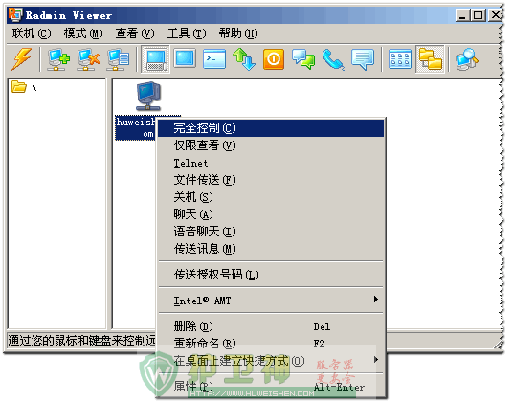Open the 查看(V) menu

point(135,33)
